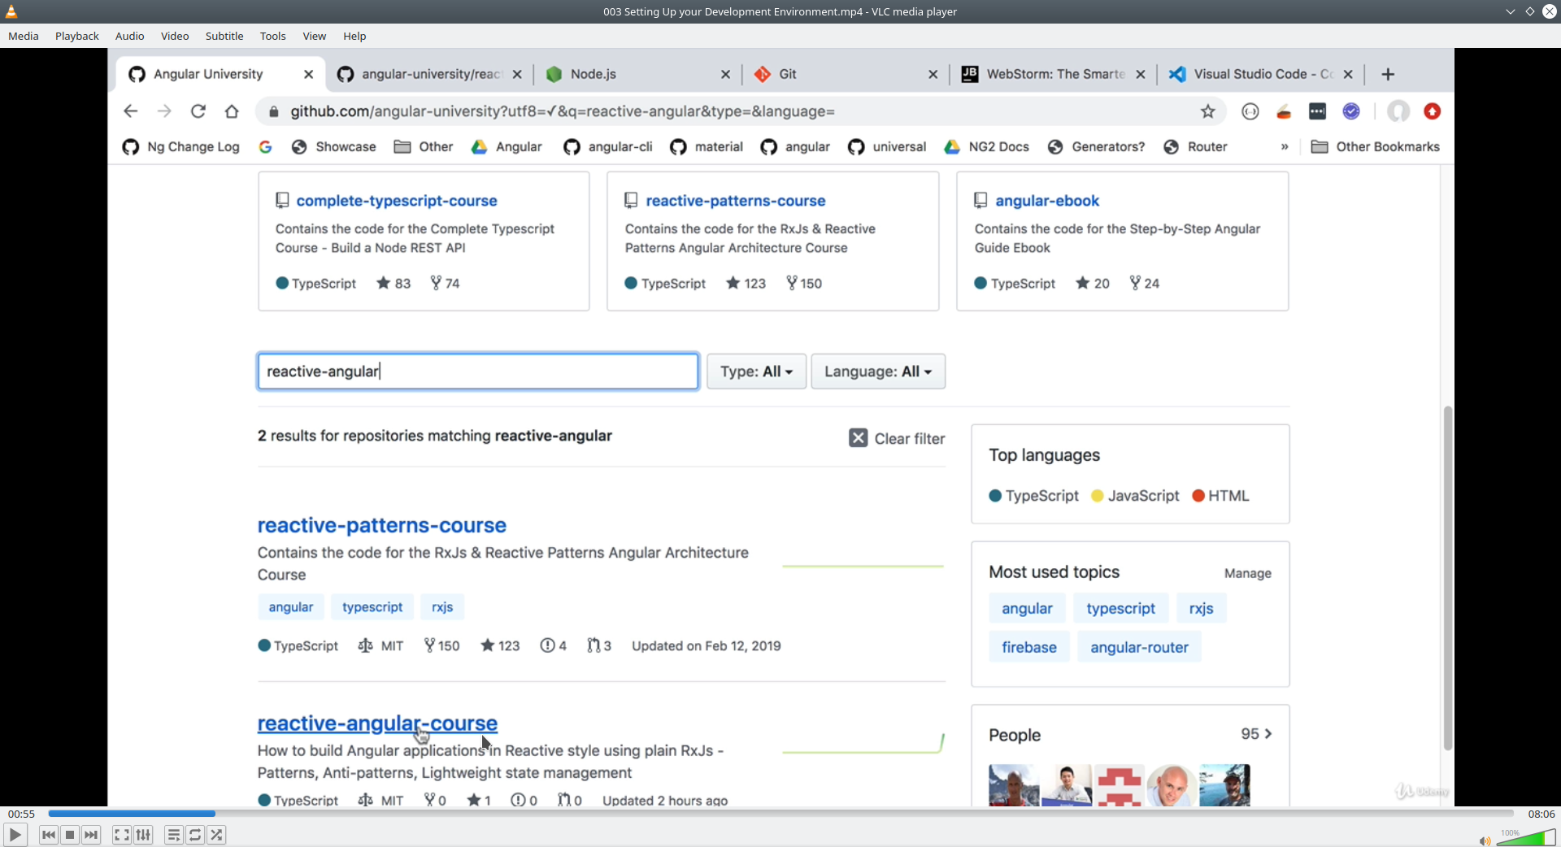Open the Other Bookmarks folder at right
Image resolution: width=1561 pixels, height=847 pixels.
click(1376, 146)
